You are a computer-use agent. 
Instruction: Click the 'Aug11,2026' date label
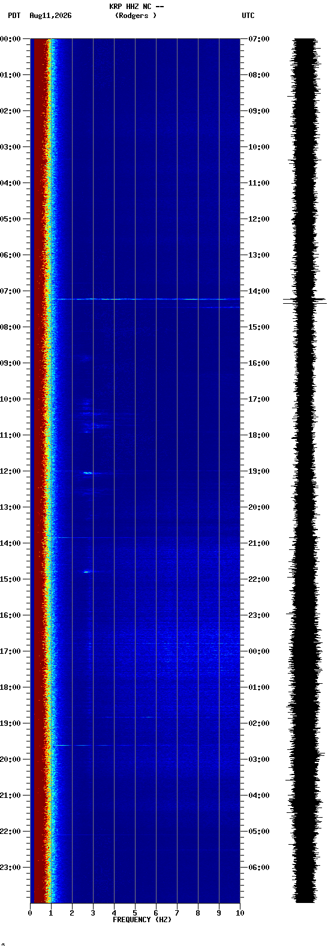50,16
